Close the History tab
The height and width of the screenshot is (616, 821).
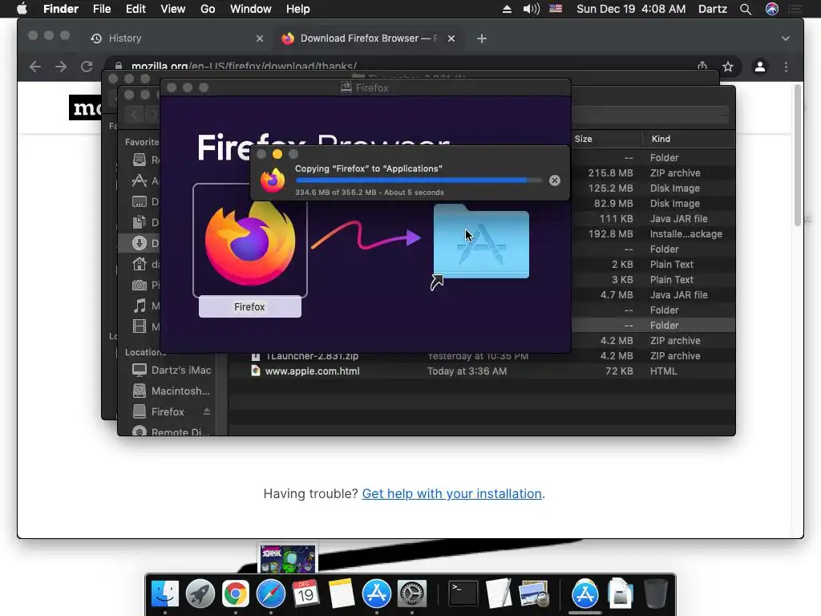260,38
